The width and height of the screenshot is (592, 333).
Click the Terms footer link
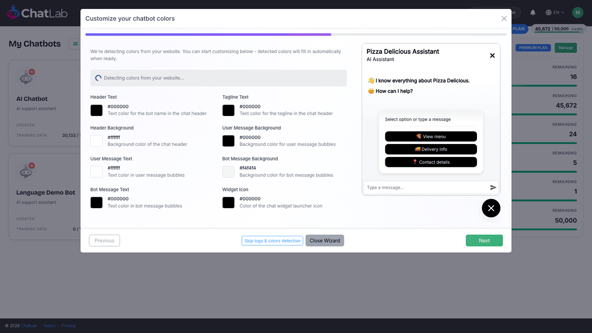[x=49, y=326]
